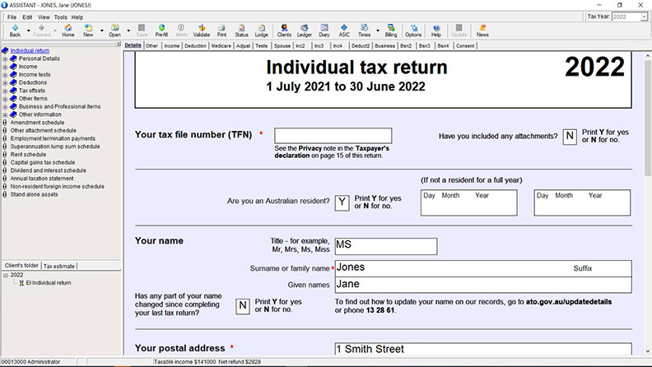
Task: Click the Pre-fill toolbar icon
Action: pos(161,30)
